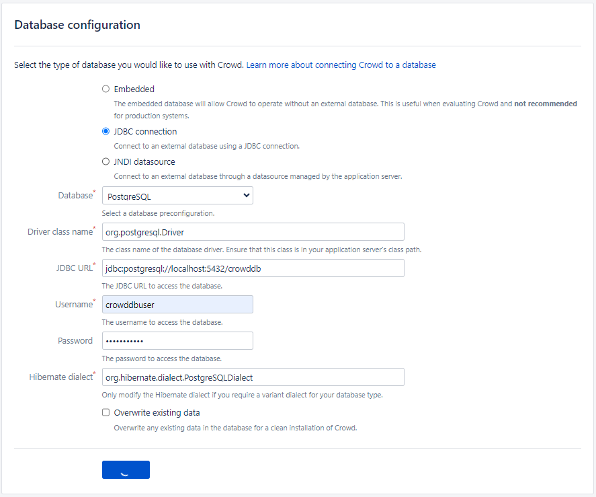Select the JDBC connection radio button
Image resolution: width=596 pixels, height=497 pixels.
pos(105,131)
